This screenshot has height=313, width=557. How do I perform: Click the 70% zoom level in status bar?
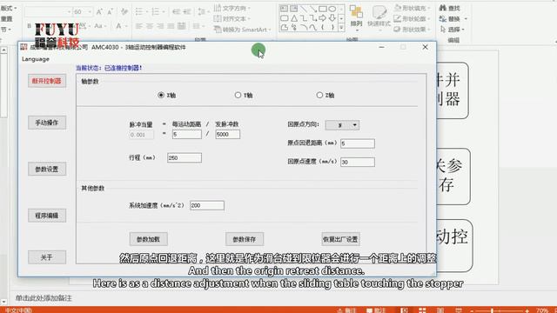click(x=542, y=310)
